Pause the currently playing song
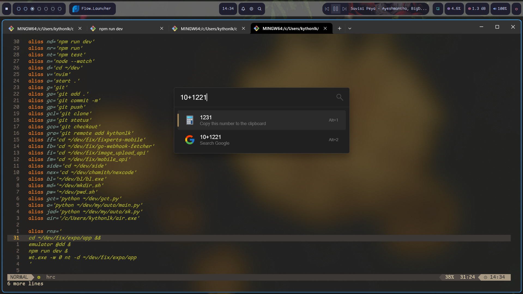This screenshot has width=523, height=294. pyautogui.click(x=335, y=9)
